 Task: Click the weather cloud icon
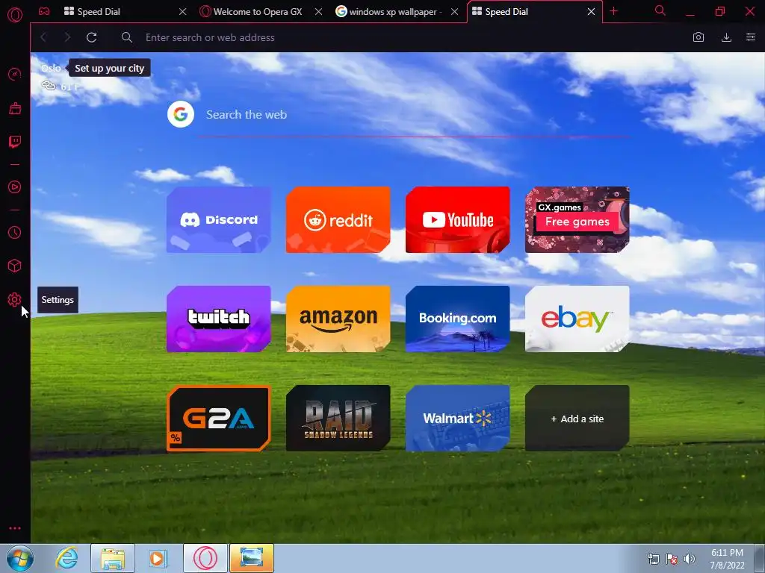point(49,86)
